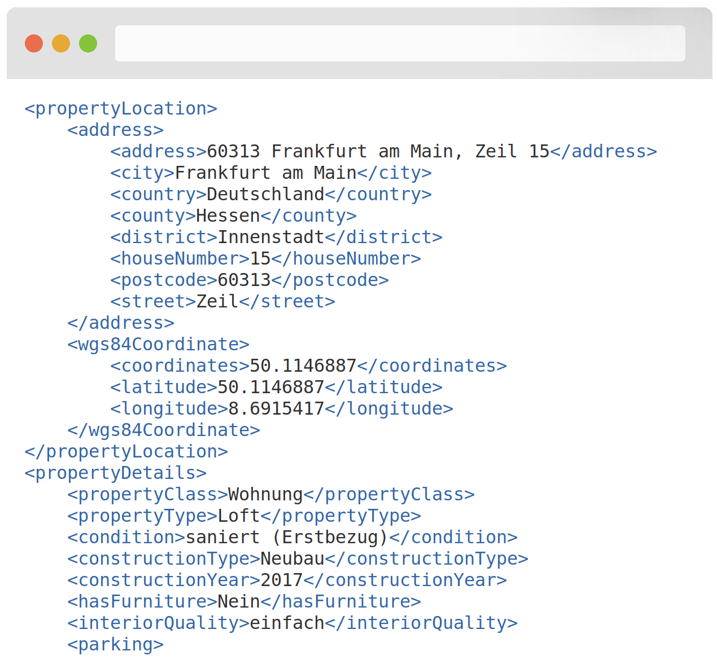717x660 pixels.
Task: Select the propertyType value Loft
Action: 238,516
